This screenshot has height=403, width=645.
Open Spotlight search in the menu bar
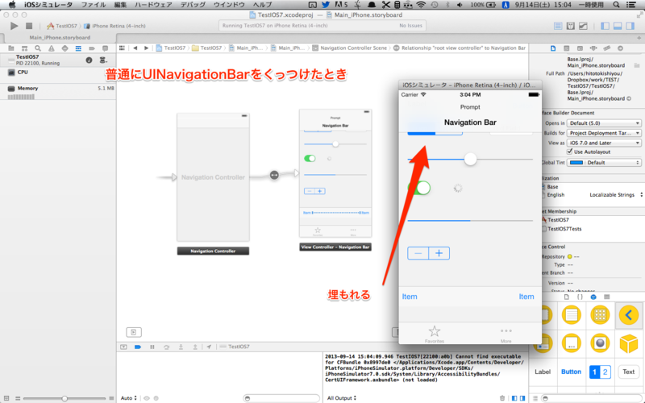[616, 5]
